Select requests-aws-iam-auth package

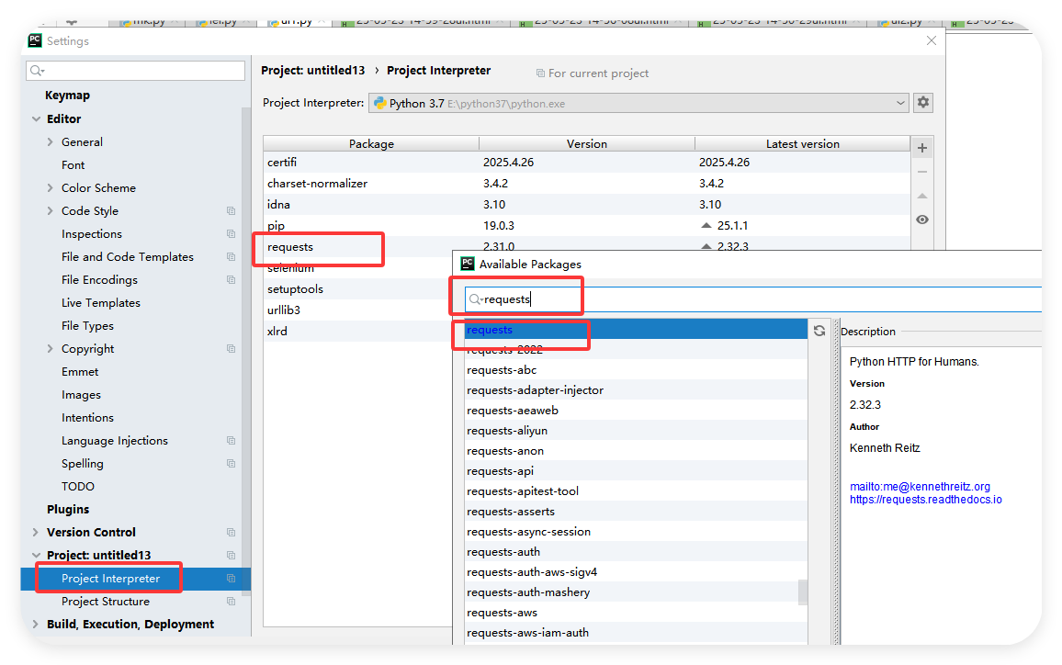(x=636, y=633)
